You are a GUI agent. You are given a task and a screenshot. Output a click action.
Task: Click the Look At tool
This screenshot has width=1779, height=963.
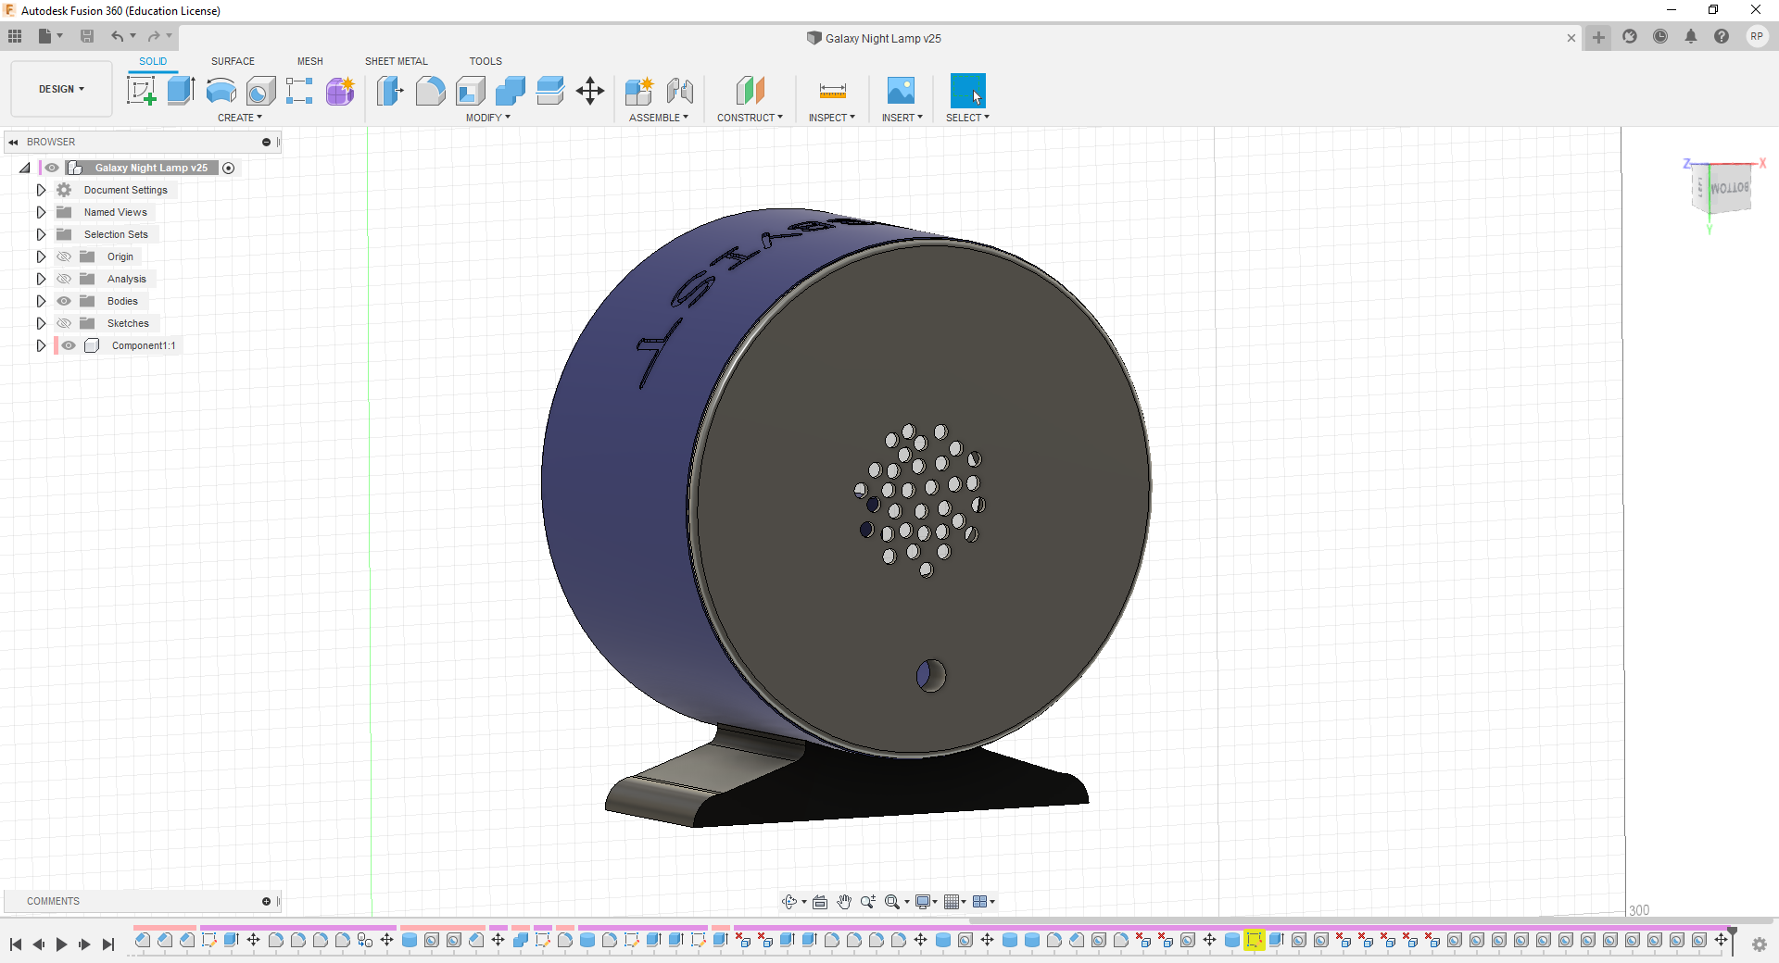pos(820,902)
